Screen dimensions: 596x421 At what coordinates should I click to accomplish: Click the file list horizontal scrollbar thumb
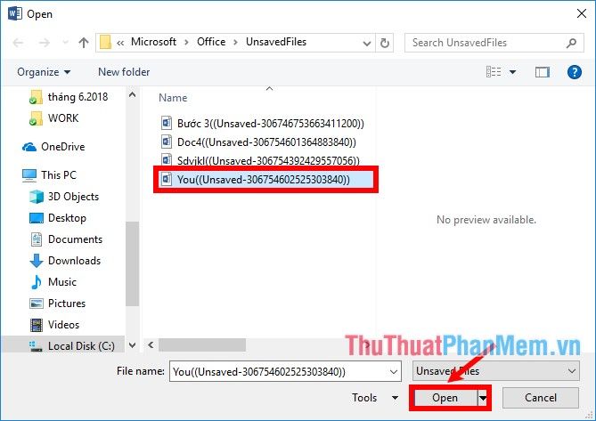[202, 345]
